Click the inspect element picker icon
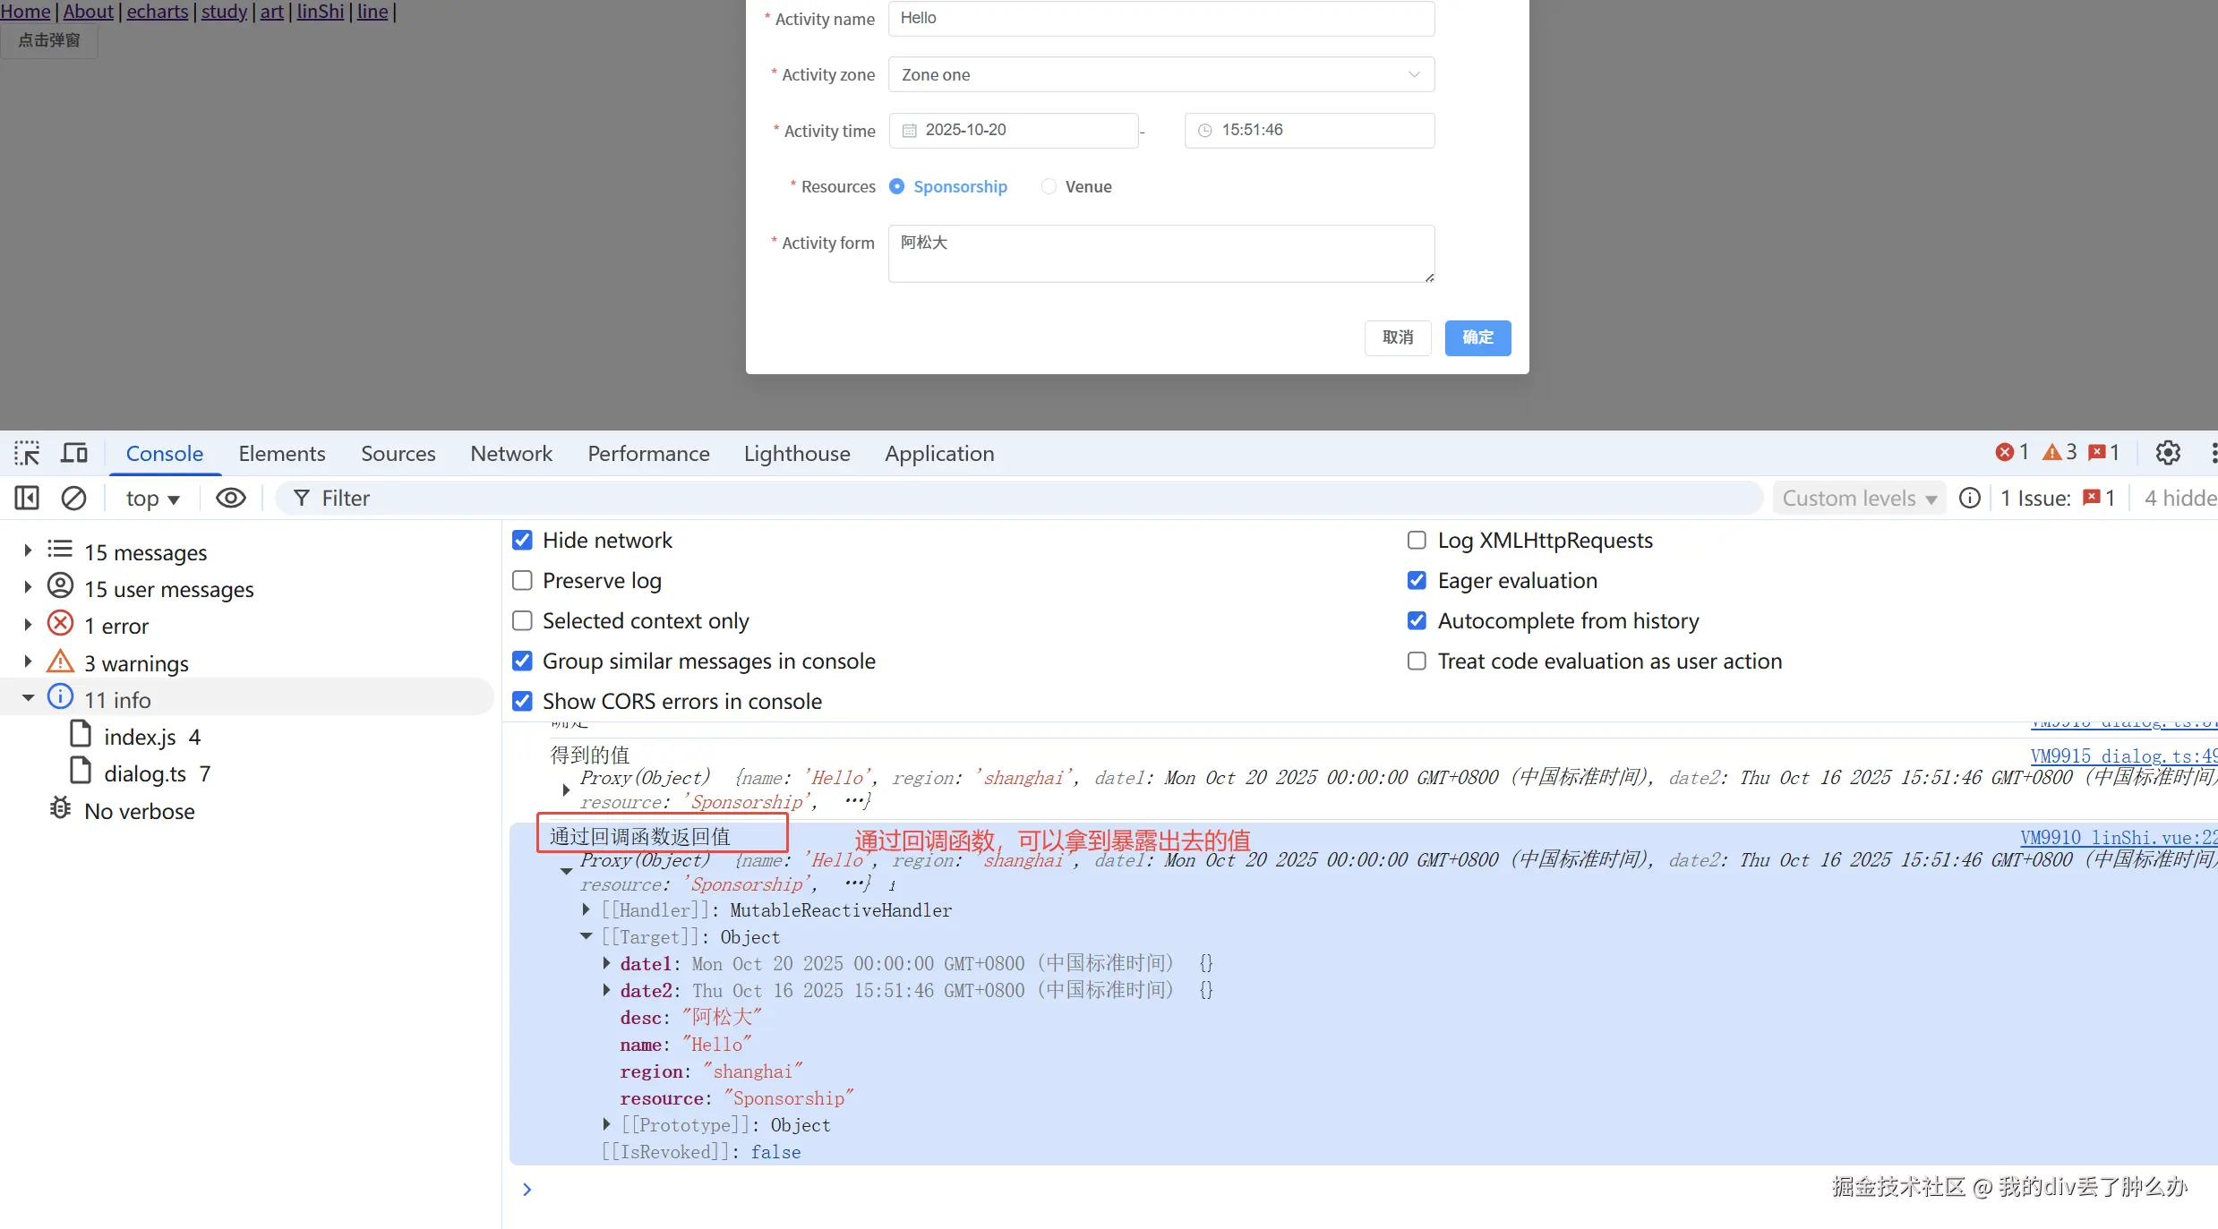The image size is (2218, 1229). pos(27,453)
